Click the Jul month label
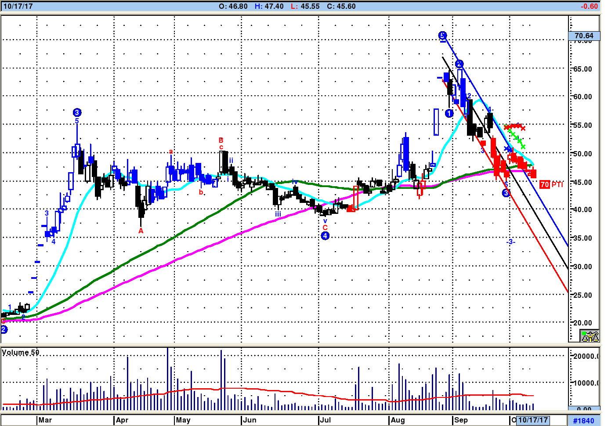615x426 pixels. [x=326, y=420]
